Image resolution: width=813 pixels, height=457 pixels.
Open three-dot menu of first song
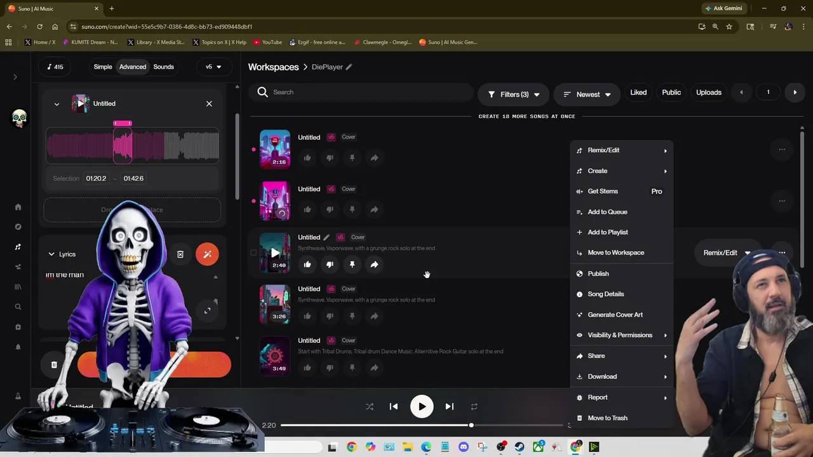point(782,150)
